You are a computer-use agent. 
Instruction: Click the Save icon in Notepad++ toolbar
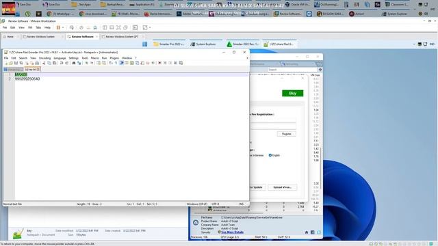(x=16, y=63)
